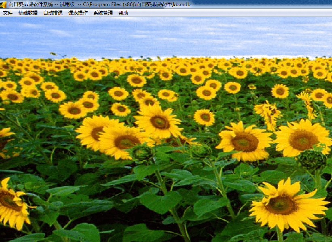
Task: Open the 文件 menu
Action: tap(8, 13)
